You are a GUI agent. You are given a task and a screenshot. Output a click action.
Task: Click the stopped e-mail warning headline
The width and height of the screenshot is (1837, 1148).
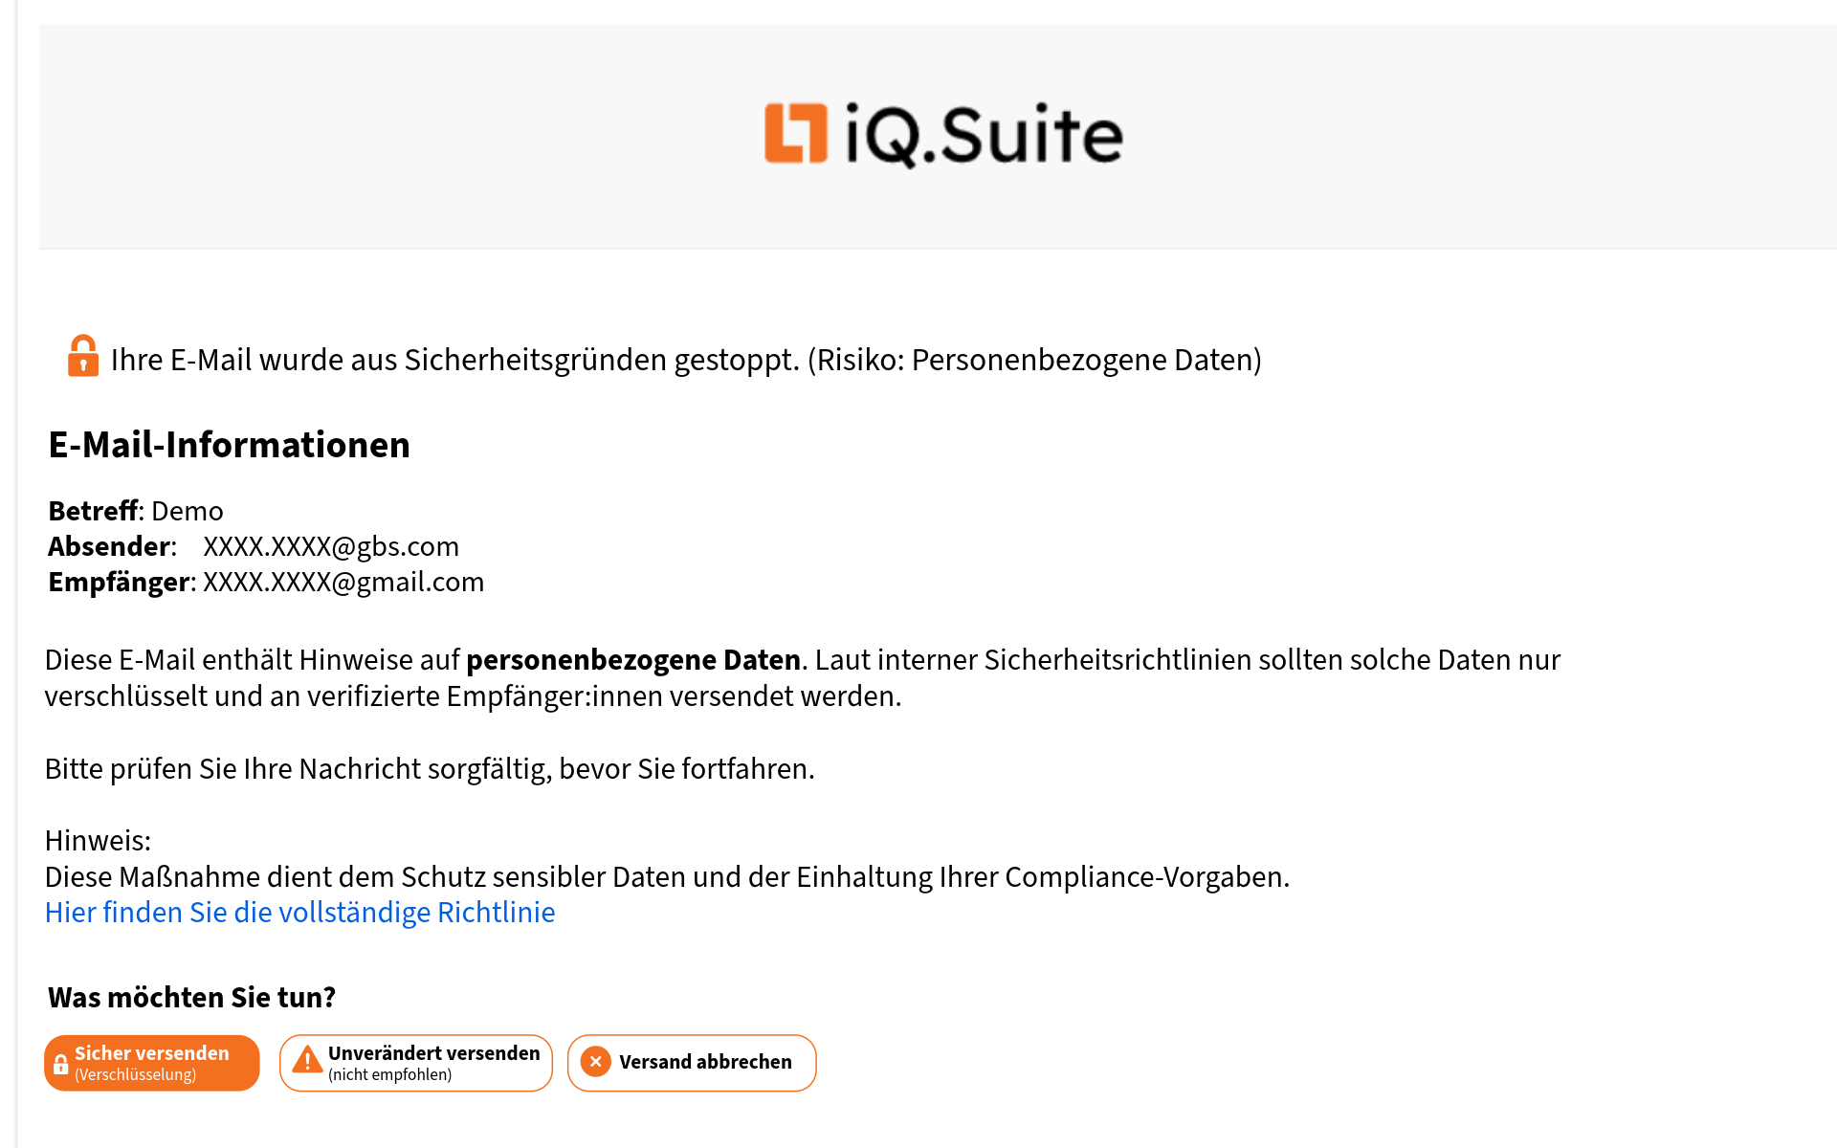pyautogui.click(x=686, y=360)
